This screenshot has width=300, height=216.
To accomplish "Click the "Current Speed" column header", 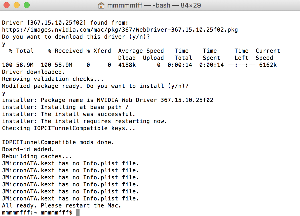I will click(x=268, y=54).
